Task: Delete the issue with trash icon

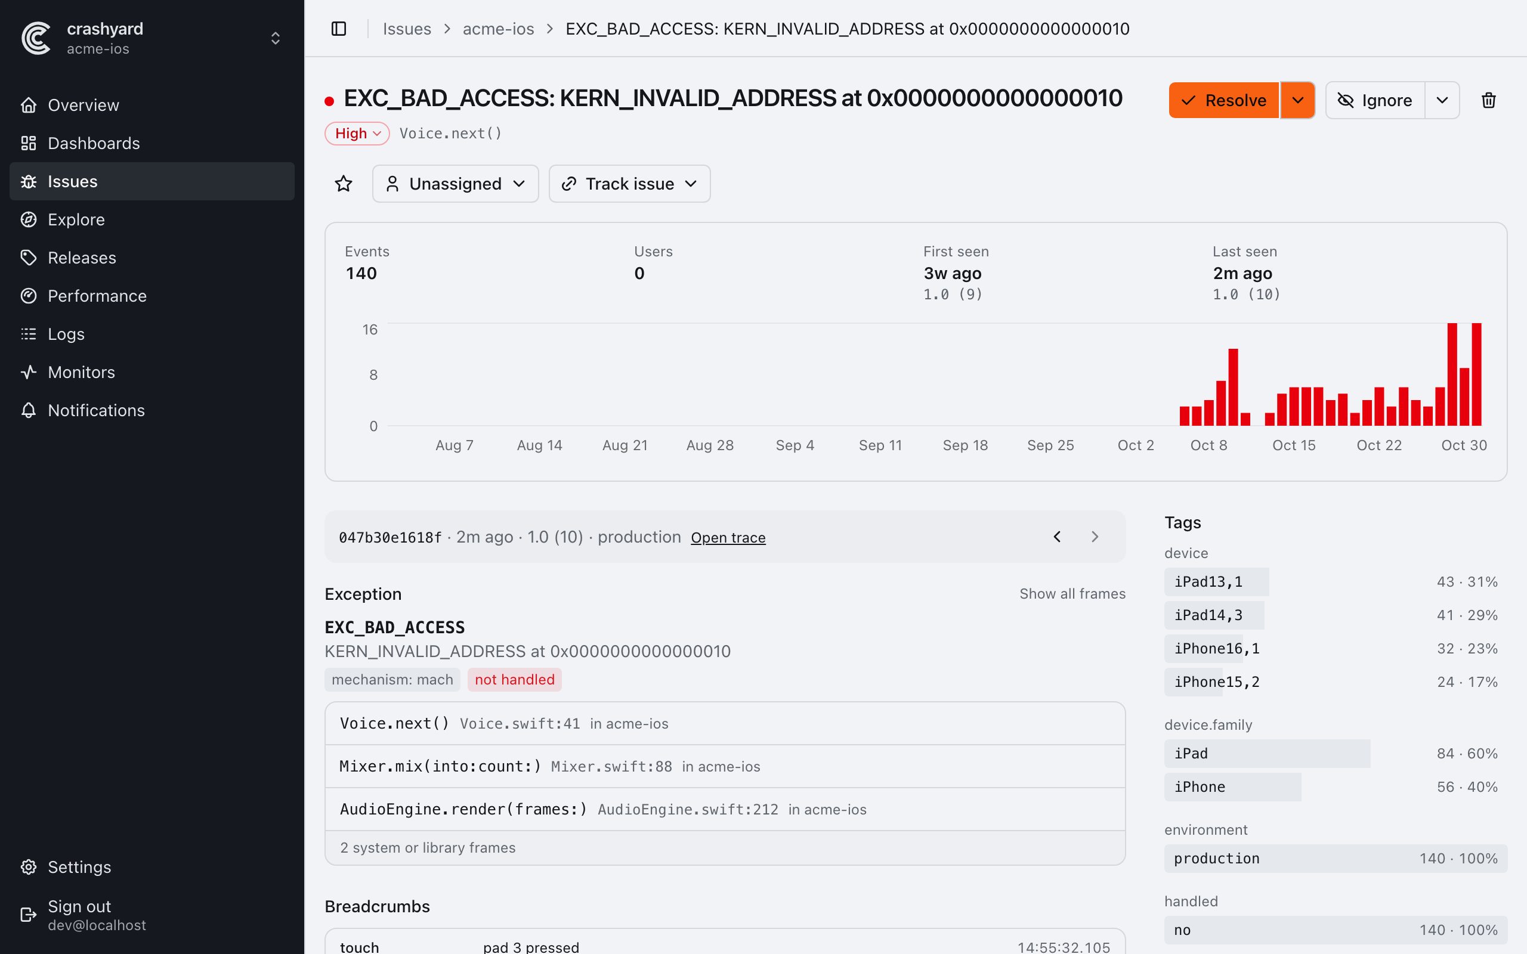Action: pos(1488,100)
